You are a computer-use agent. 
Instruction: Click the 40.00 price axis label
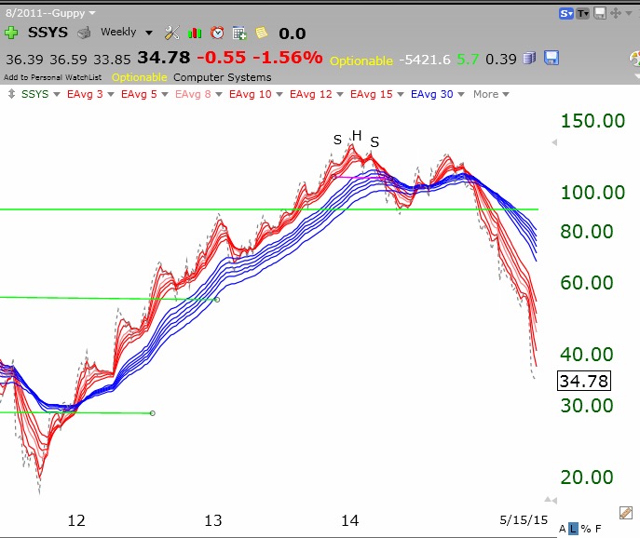click(587, 354)
